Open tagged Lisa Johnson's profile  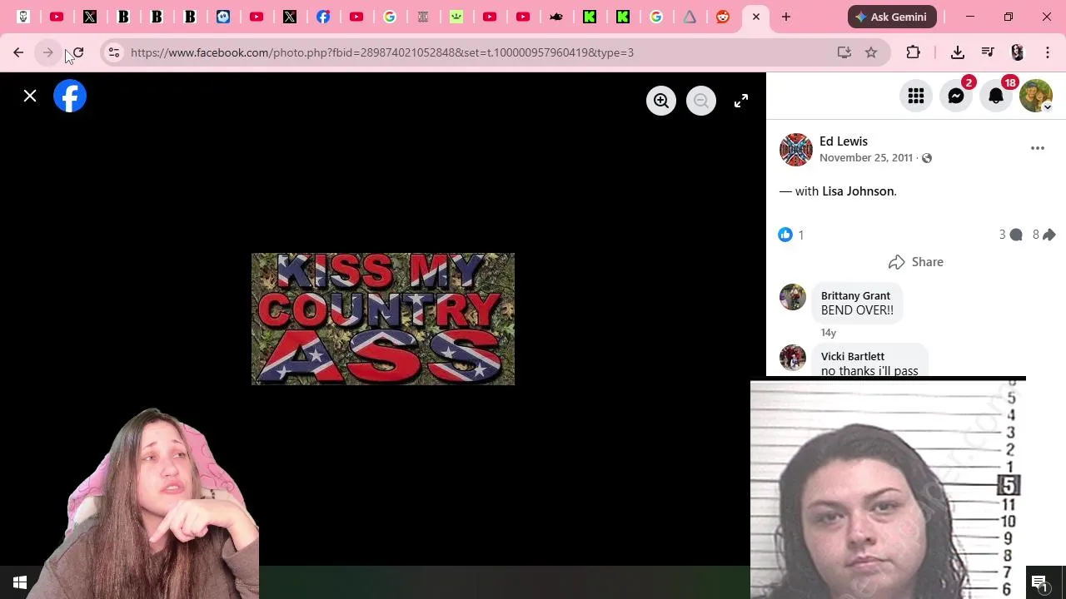[858, 191]
